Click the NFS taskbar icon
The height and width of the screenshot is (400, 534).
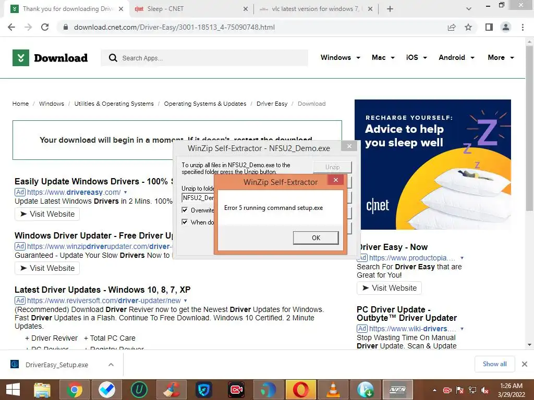(397, 390)
